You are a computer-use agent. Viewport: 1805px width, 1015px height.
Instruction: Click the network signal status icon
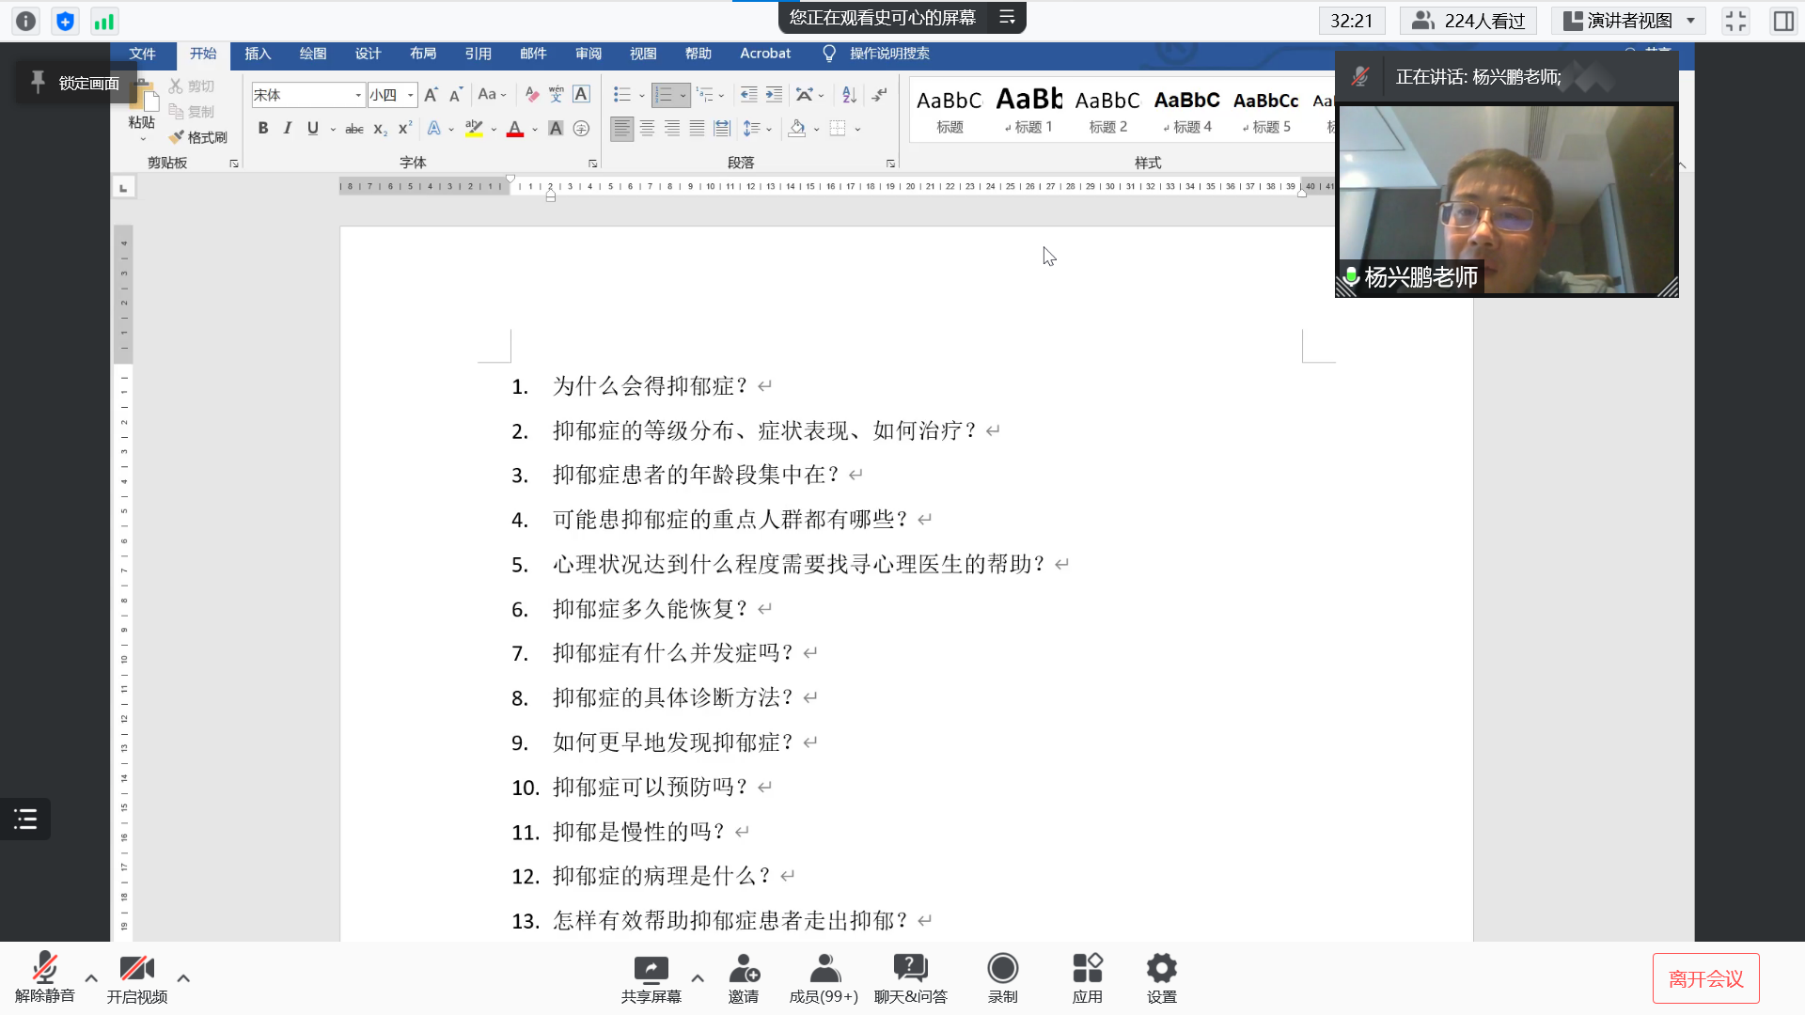click(x=103, y=21)
